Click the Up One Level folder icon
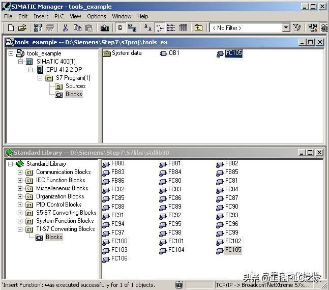Image resolution: width=329 pixels, height=290 pixels. (x=198, y=28)
